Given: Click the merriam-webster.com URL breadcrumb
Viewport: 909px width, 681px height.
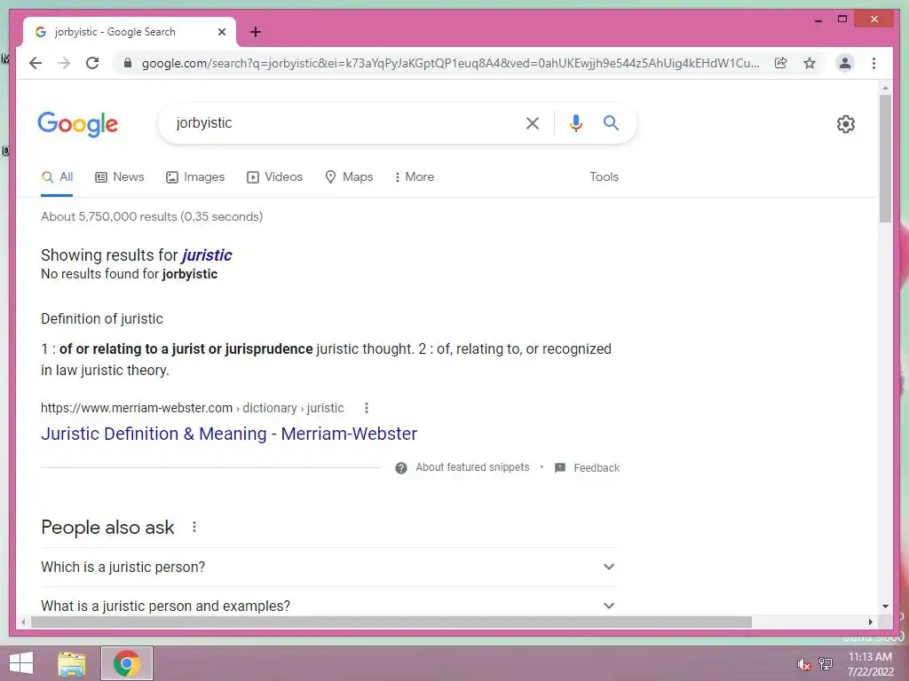Looking at the screenshot, I should tap(193, 408).
